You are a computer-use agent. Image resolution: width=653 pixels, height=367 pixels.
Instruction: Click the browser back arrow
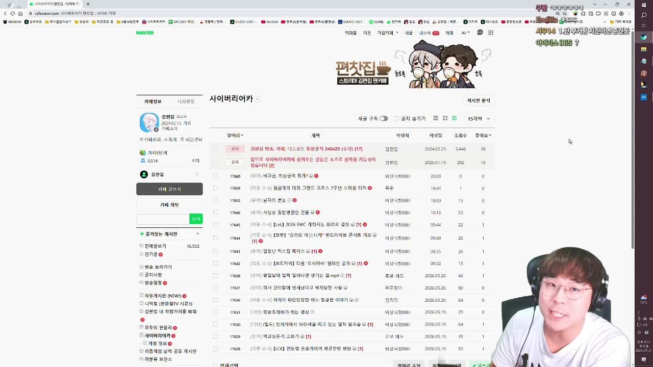(5, 13)
